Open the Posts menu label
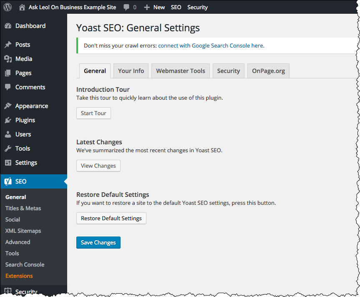This screenshot has width=360, height=297. pos(23,45)
